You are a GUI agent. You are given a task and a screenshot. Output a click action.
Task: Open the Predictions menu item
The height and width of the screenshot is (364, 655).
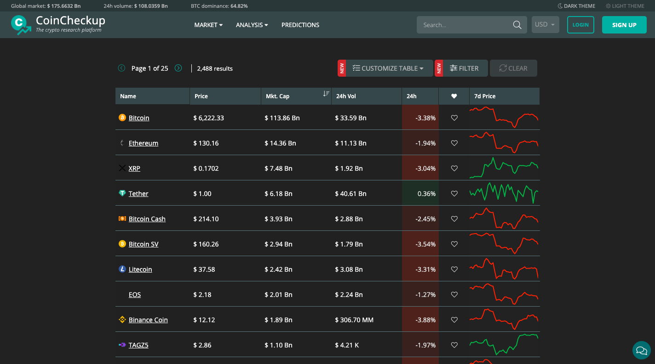pos(300,25)
